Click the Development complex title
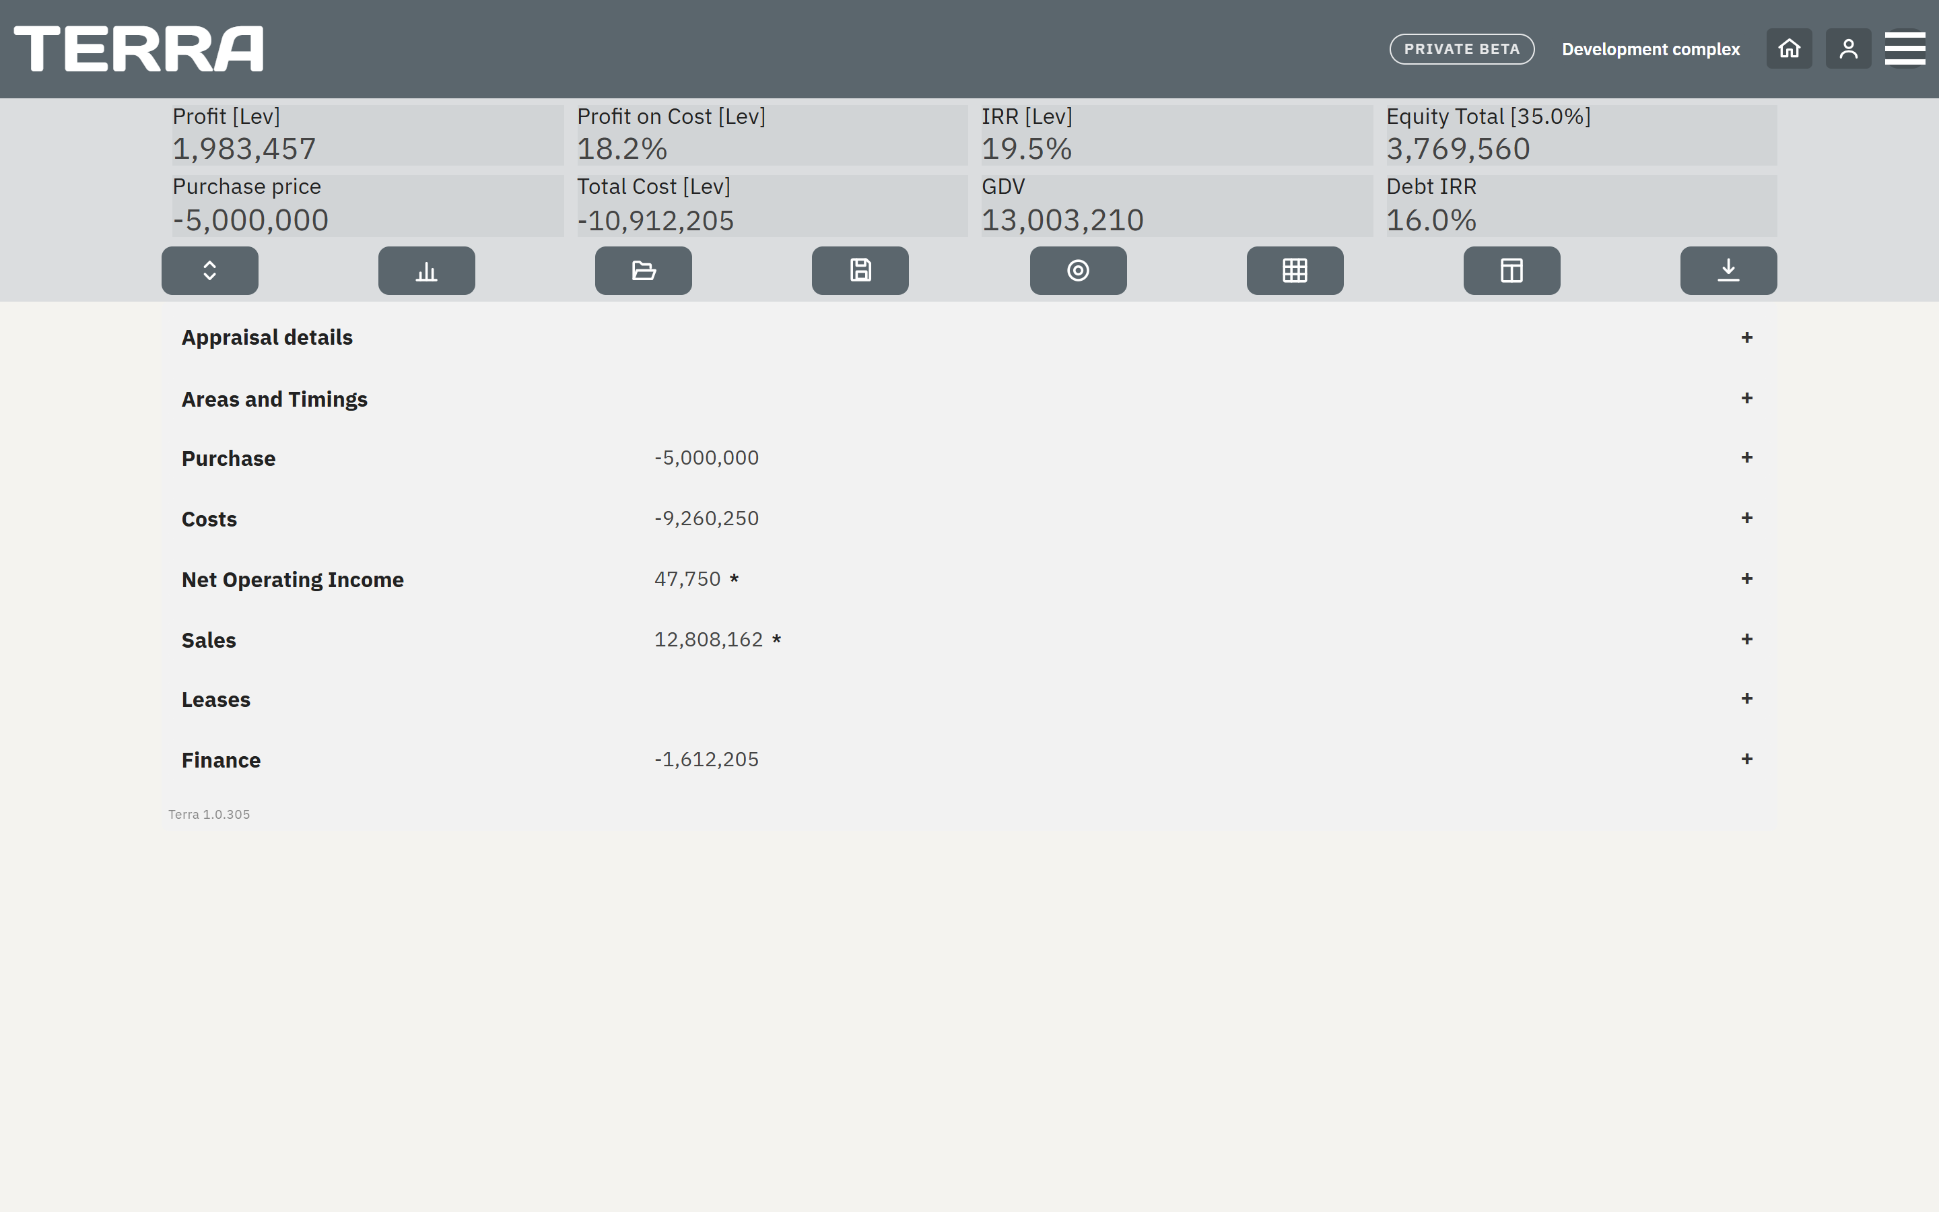Screen dimensions: 1939x1212 pos(1651,49)
